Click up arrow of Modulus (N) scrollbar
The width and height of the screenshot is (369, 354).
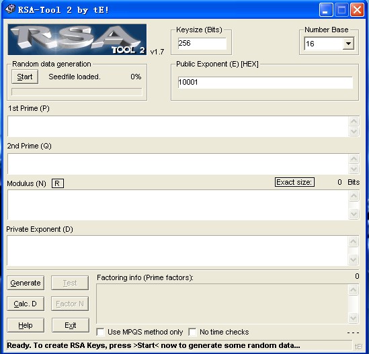(x=354, y=195)
